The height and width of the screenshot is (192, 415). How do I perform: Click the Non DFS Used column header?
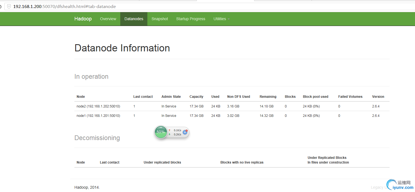pos(239,97)
